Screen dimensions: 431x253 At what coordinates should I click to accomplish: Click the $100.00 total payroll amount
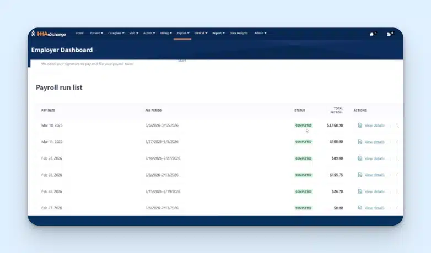click(336, 142)
